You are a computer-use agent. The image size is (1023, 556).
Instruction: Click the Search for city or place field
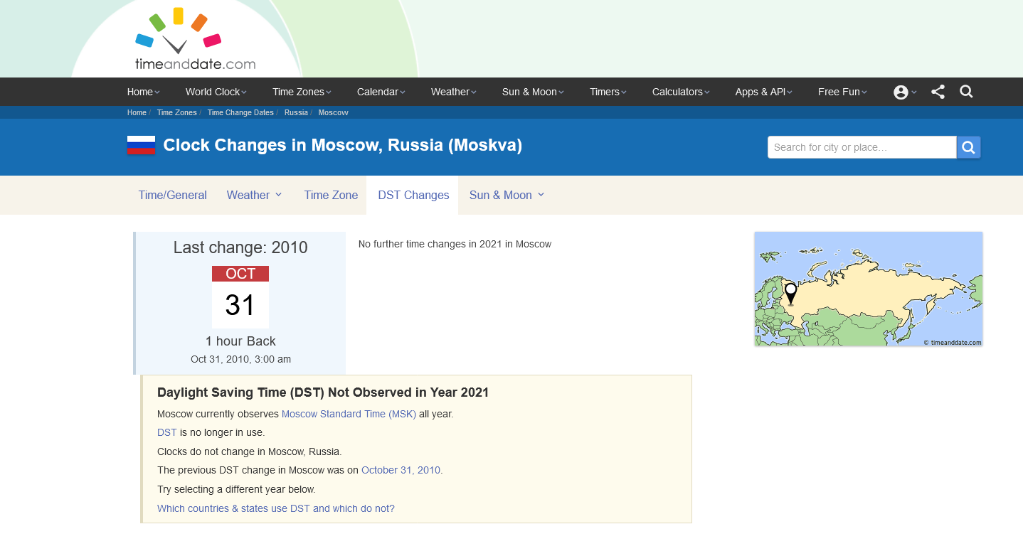(862, 147)
